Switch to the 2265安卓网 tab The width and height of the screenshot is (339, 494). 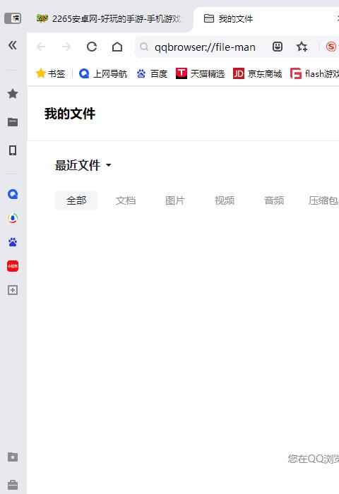109,19
